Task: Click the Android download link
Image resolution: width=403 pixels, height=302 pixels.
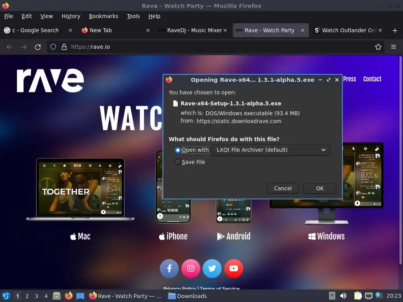Action: coord(234,236)
